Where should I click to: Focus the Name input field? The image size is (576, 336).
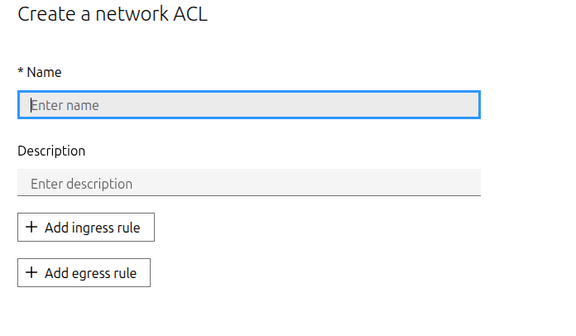(248, 105)
